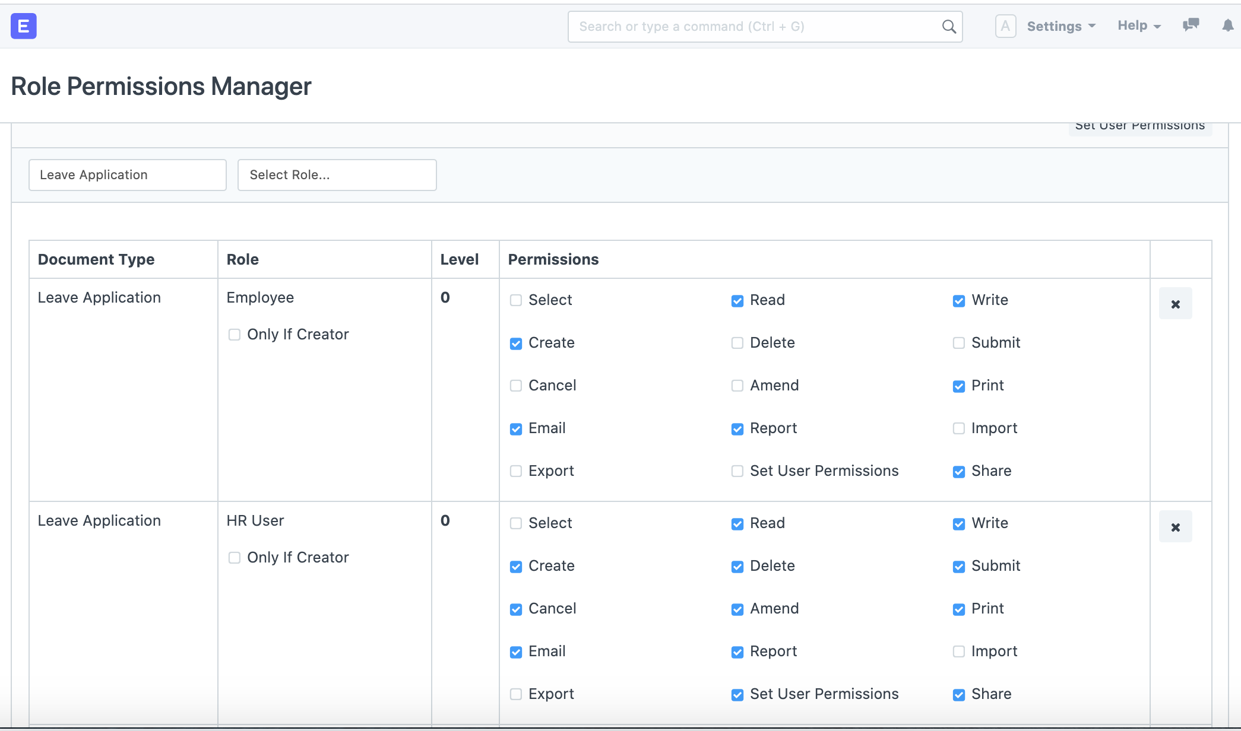The width and height of the screenshot is (1241, 731).
Task: Open the Leave Application document type selector
Action: (127, 174)
